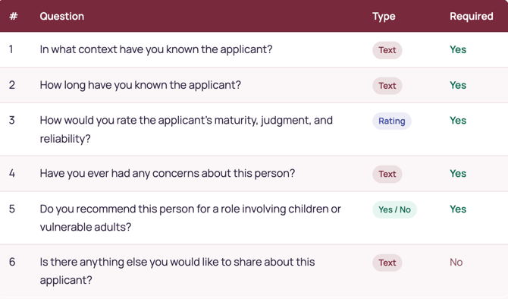Click the Rating type badge
Viewport: 508px width, 299px height.
(x=392, y=121)
